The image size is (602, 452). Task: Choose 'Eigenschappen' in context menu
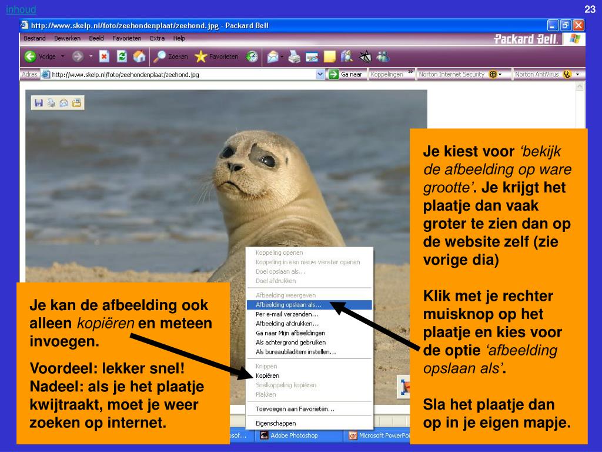309,423
